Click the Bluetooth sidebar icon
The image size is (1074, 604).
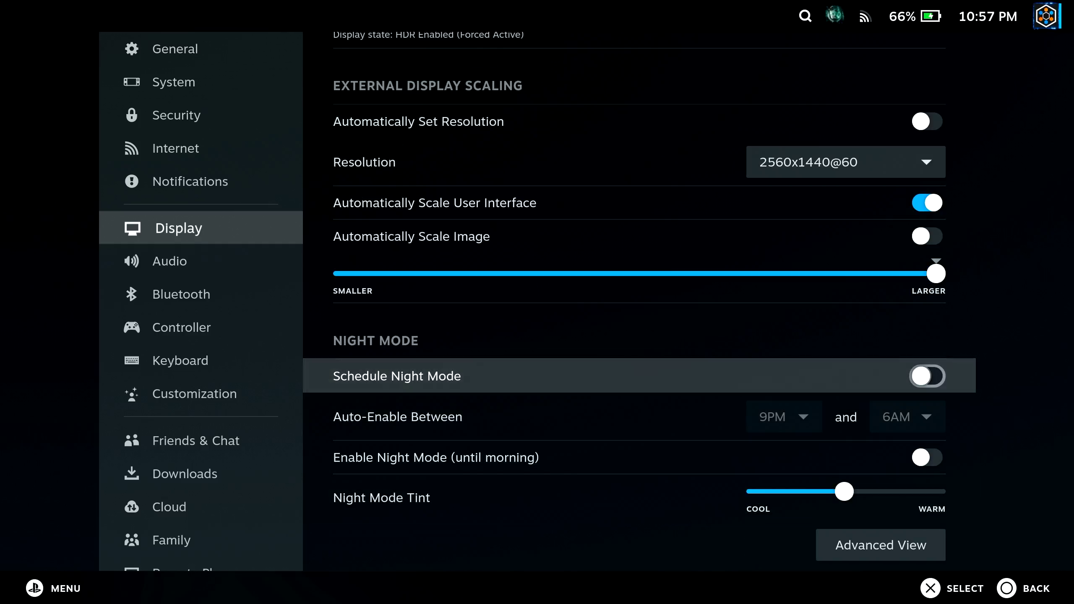click(131, 294)
